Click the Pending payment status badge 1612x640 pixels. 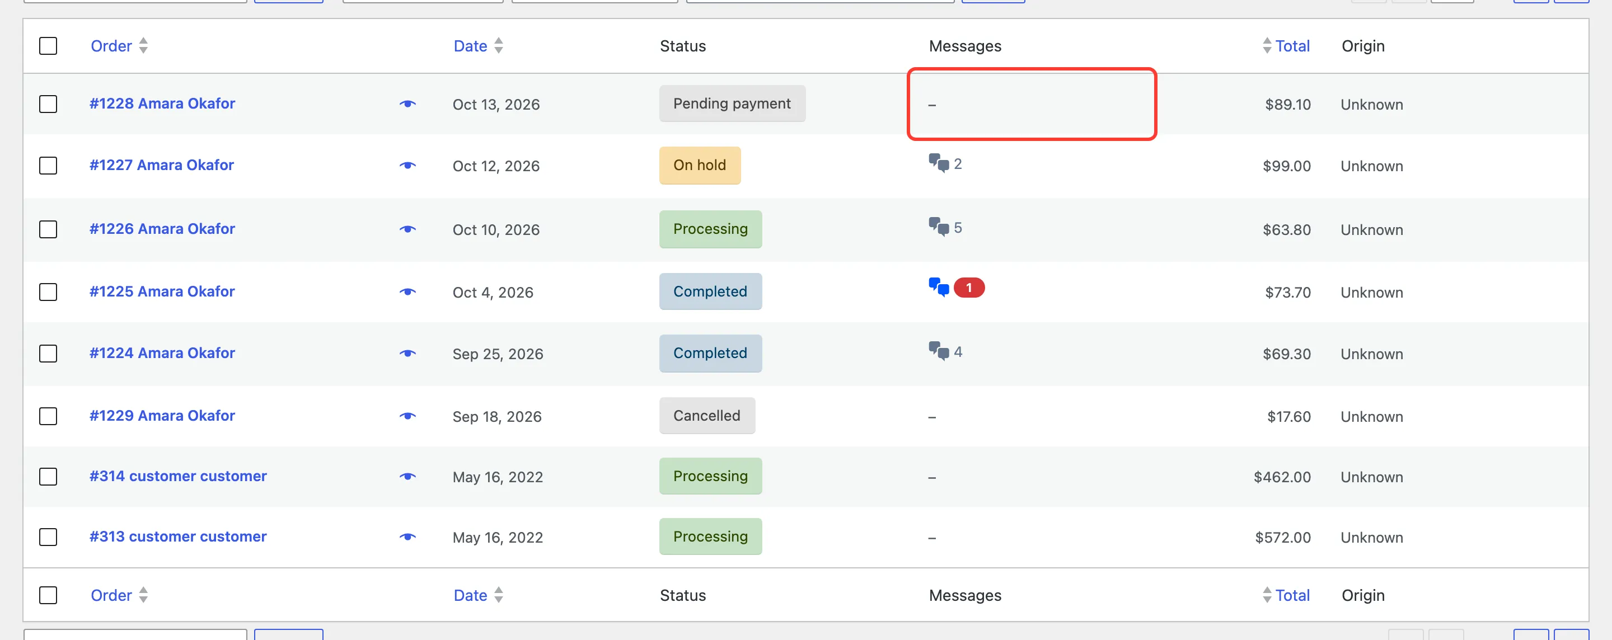coord(732,103)
